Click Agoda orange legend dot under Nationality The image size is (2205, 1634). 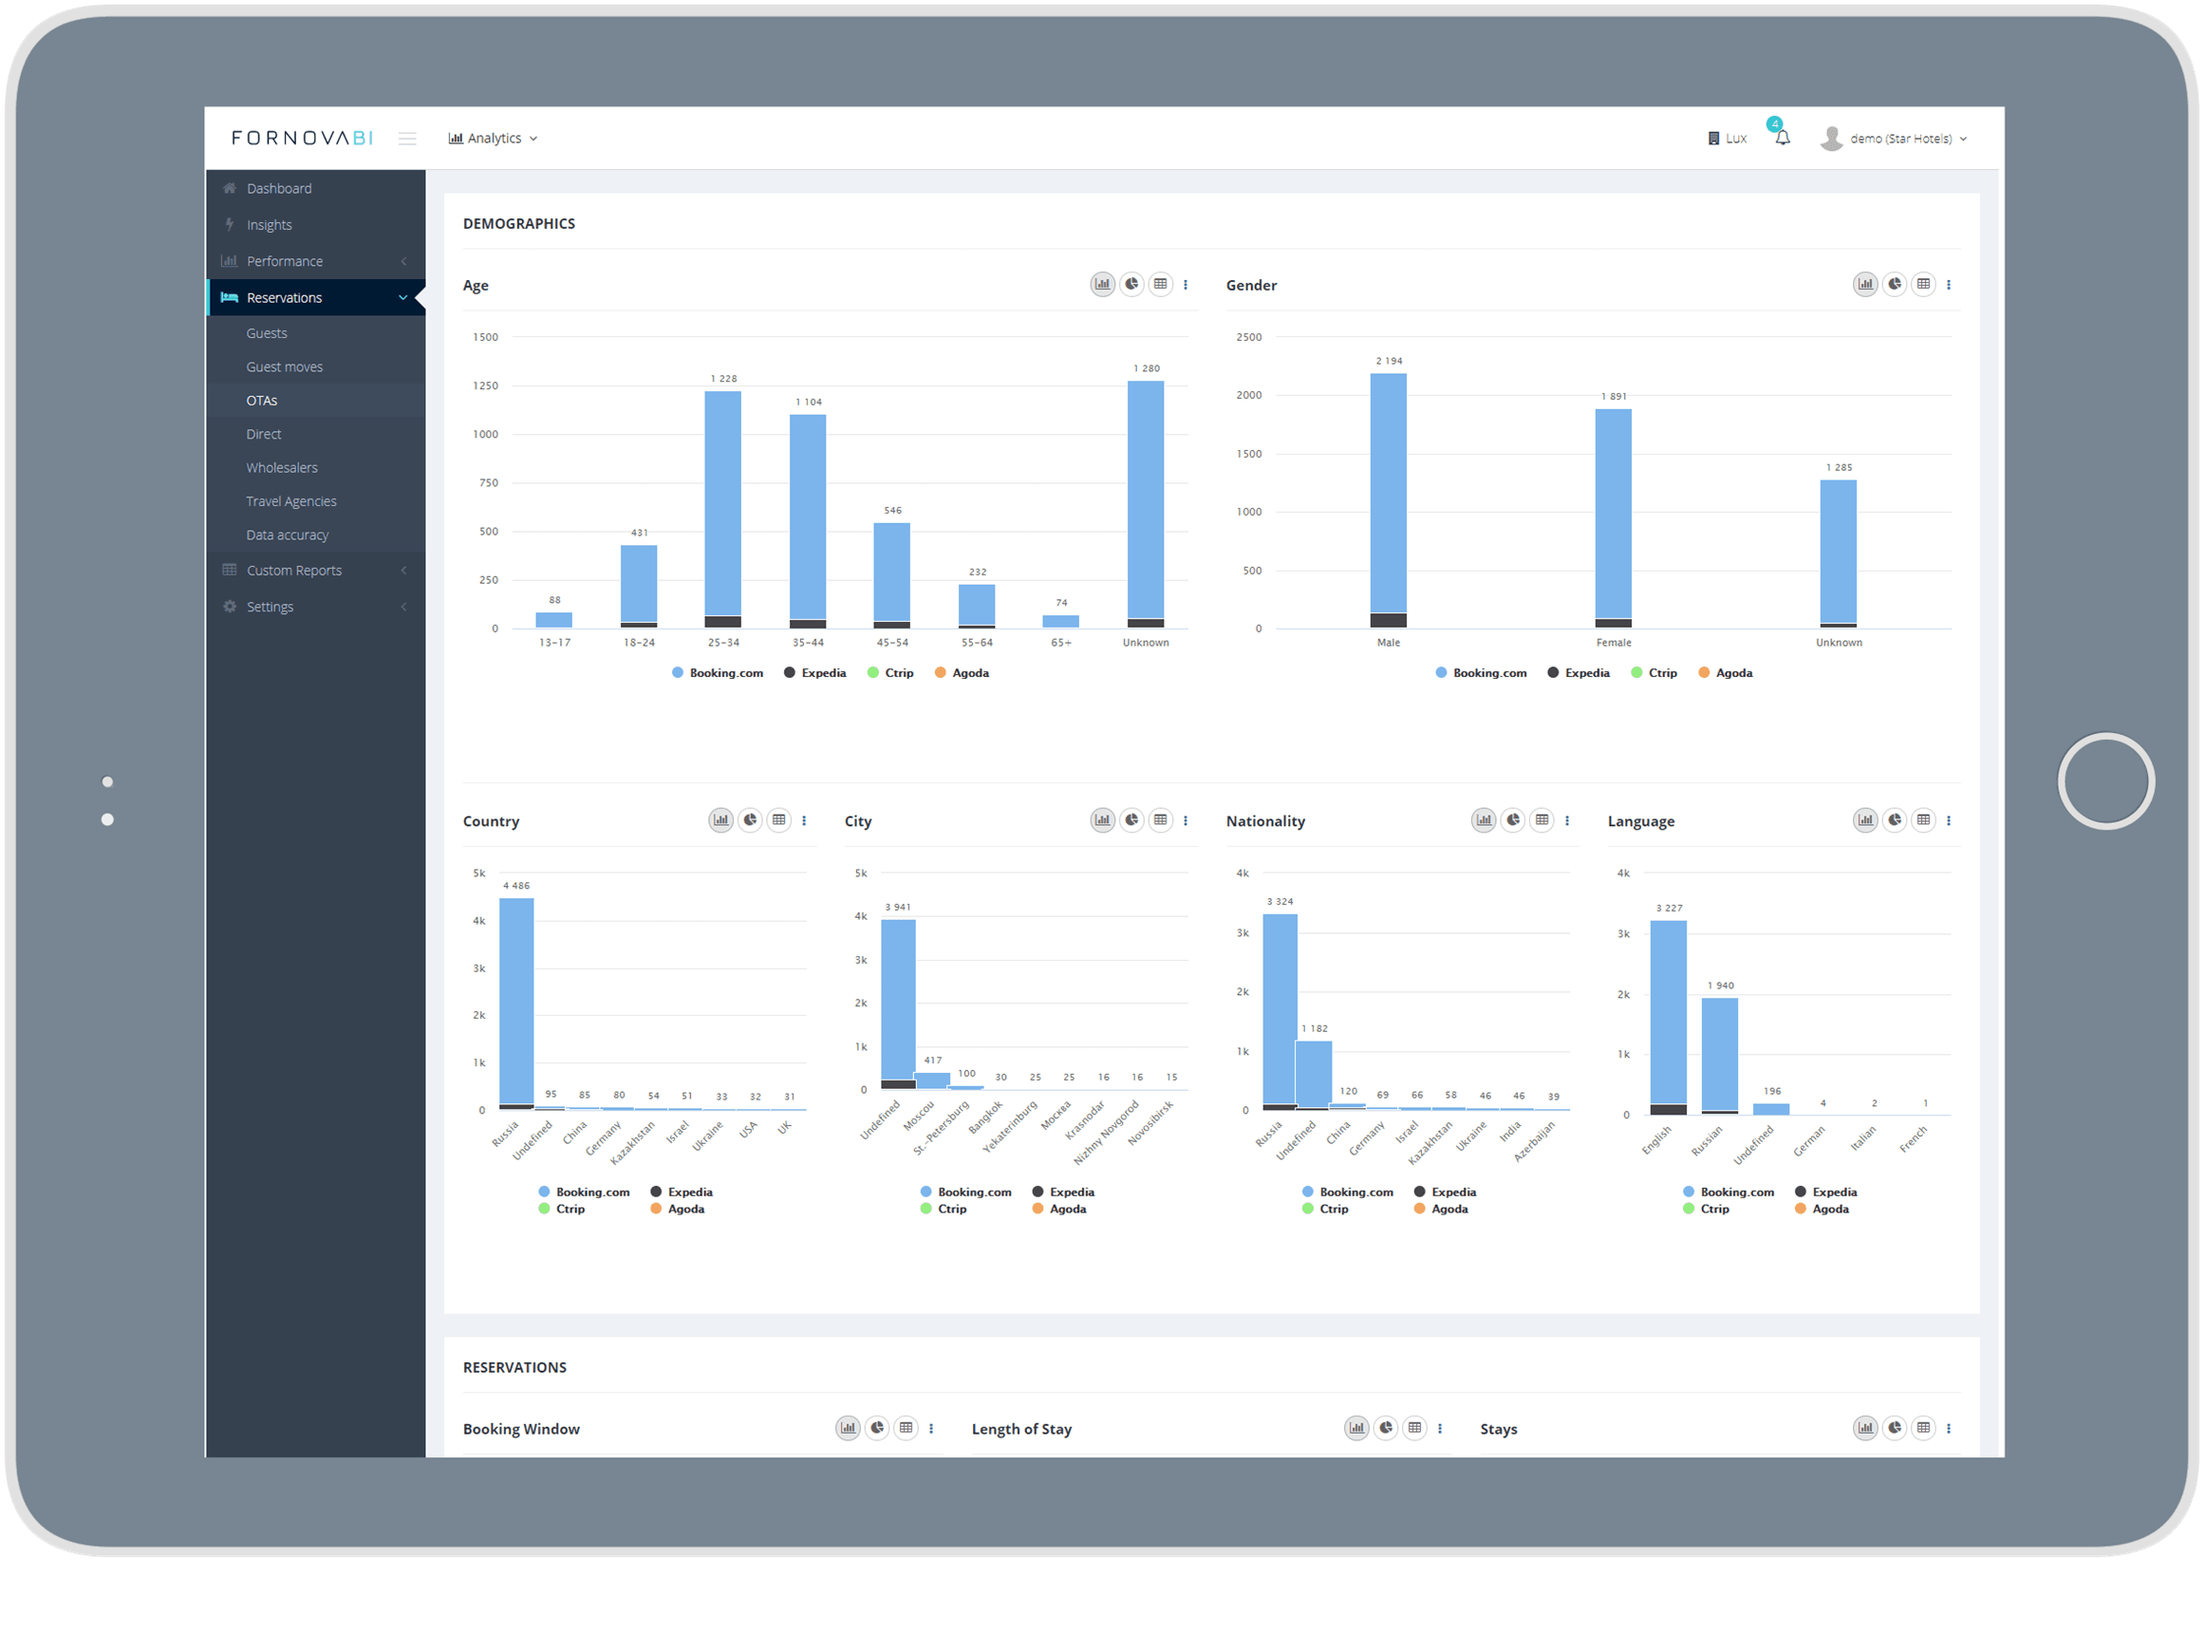point(1419,1209)
